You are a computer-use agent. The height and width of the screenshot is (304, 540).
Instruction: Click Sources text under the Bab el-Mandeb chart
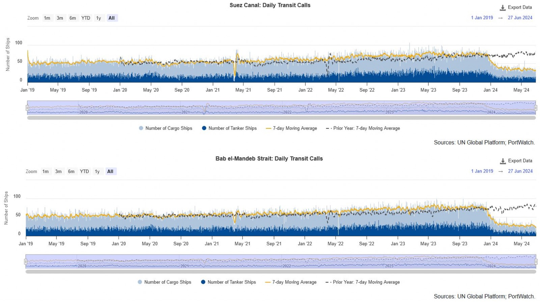(484, 297)
